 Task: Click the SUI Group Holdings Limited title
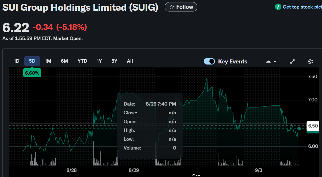(x=80, y=7)
